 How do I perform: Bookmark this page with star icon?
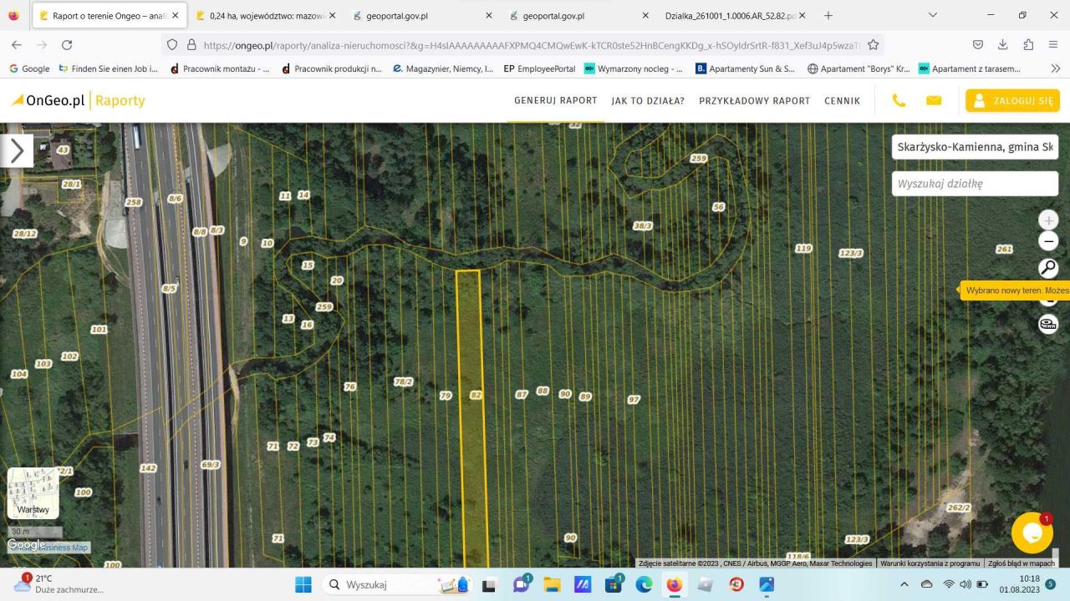tap(874, 45)
